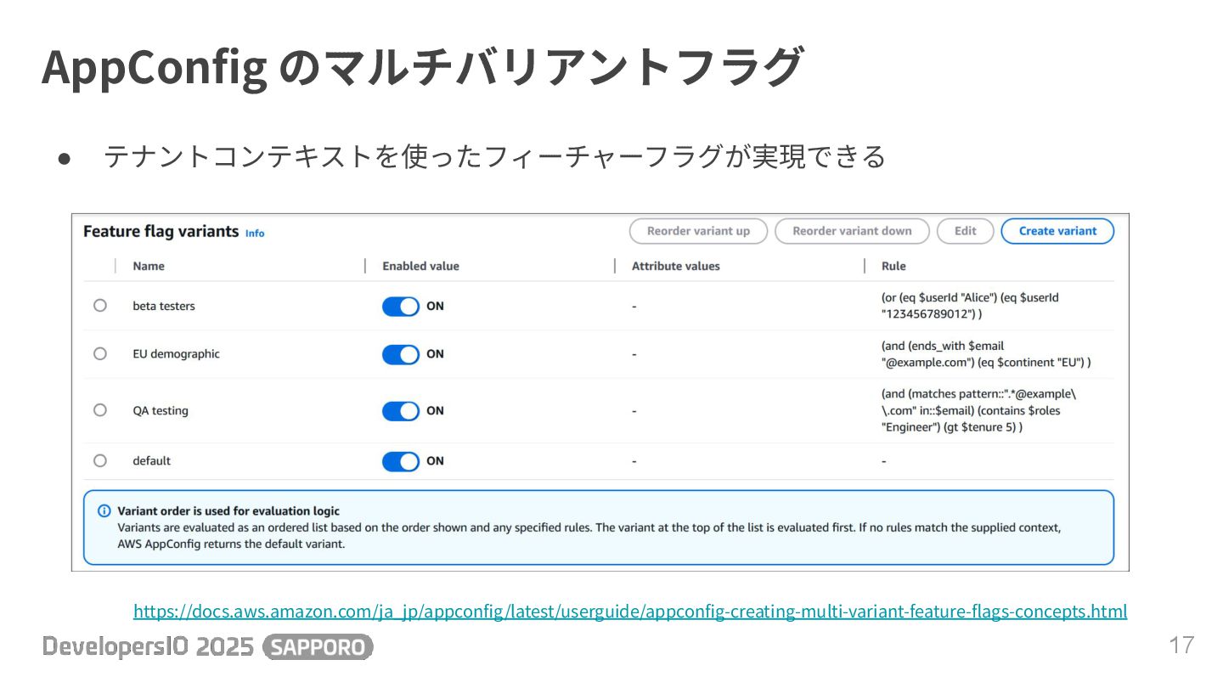Click the DevelopersIO 2025 logo text

point(148,647)
